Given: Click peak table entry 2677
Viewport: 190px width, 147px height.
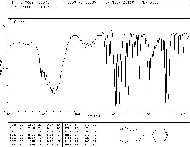Looking at the screenshot, I should [x=32, y=138].
